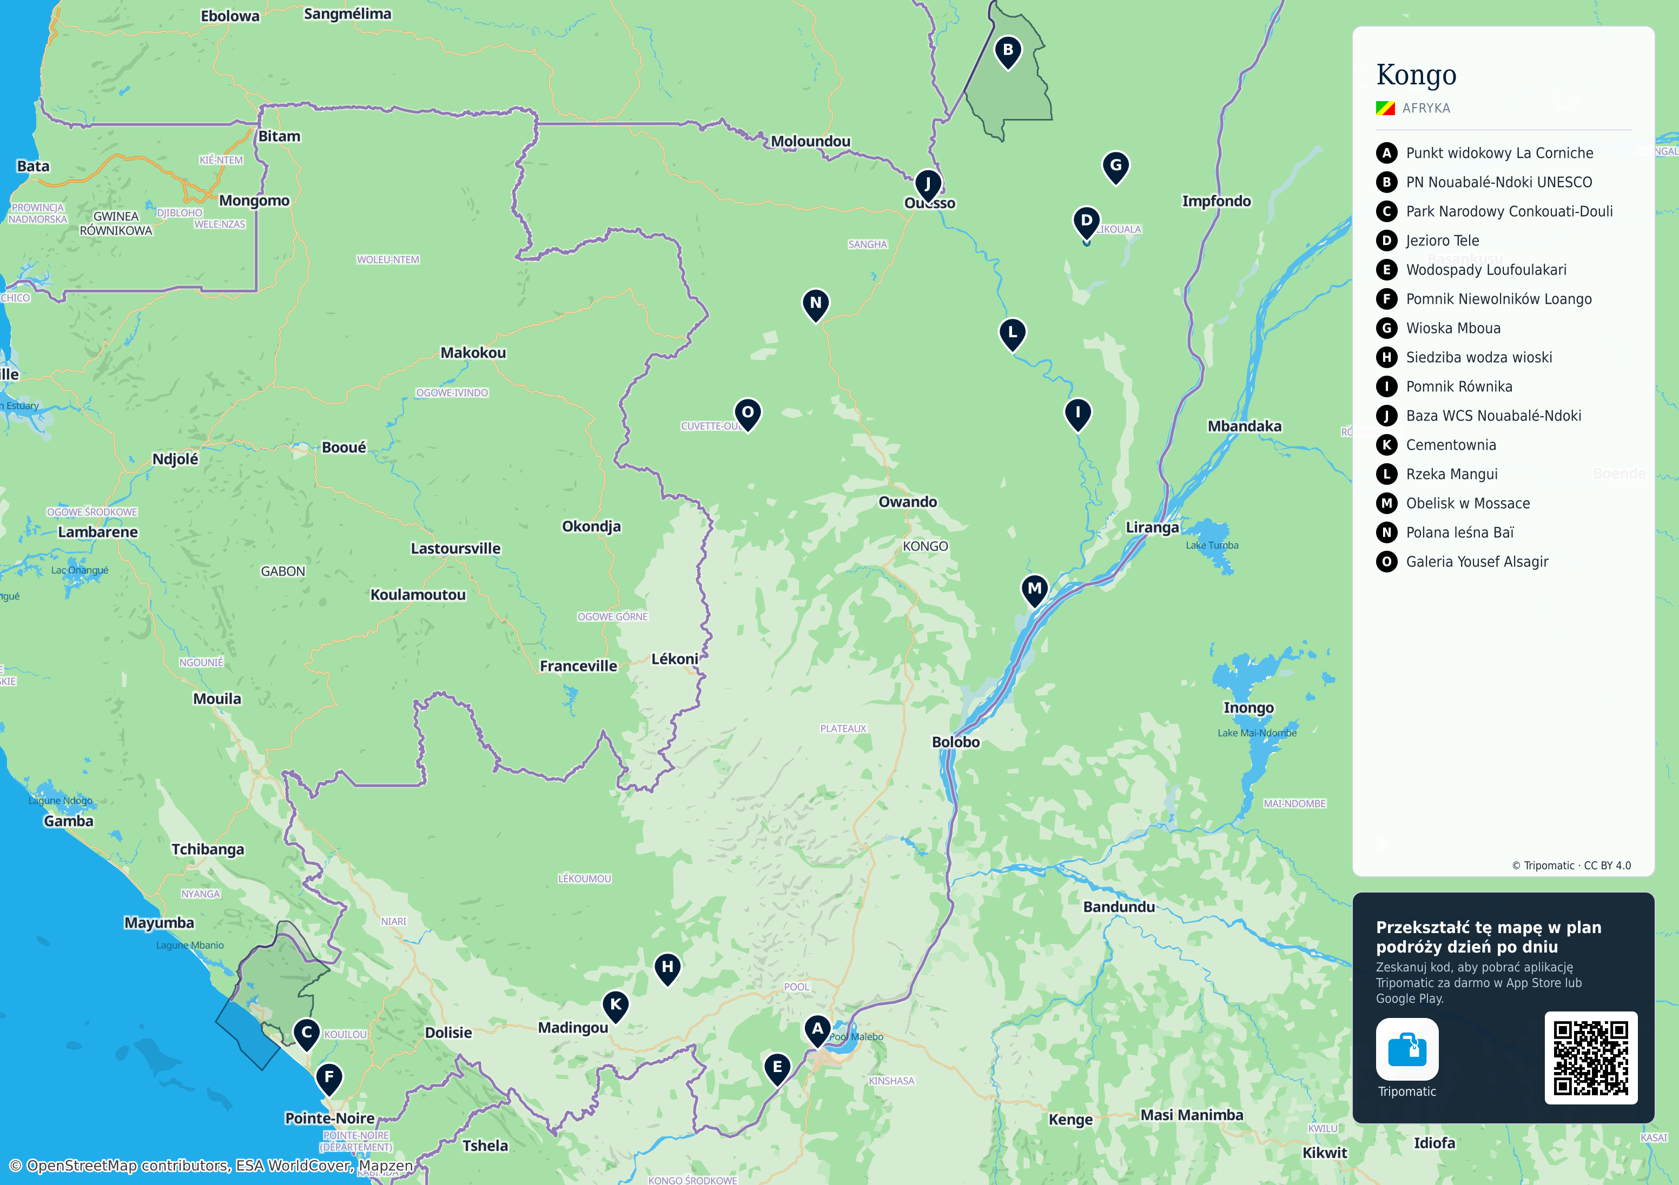
Task: Select 'Park Narodowy Conkouati-Douli' legend entry
Action: pos(1509,211)
